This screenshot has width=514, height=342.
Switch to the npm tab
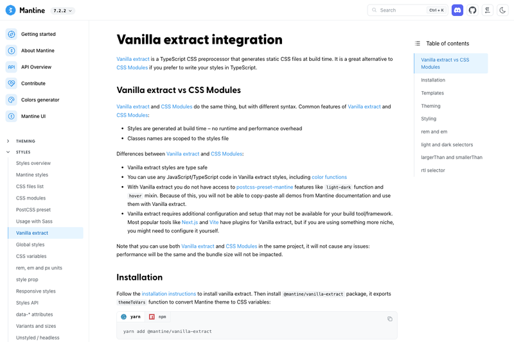point(157,317)
